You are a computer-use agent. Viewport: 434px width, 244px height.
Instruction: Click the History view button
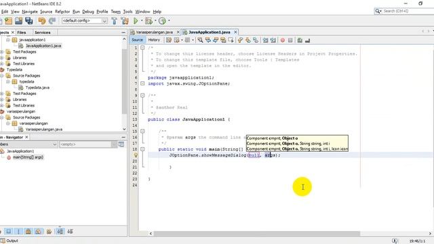click(154, 40)
